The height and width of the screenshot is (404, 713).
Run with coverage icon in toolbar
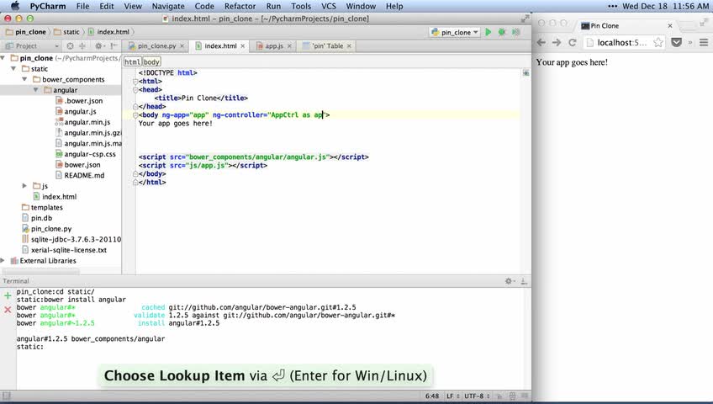[x=516, y=32]
